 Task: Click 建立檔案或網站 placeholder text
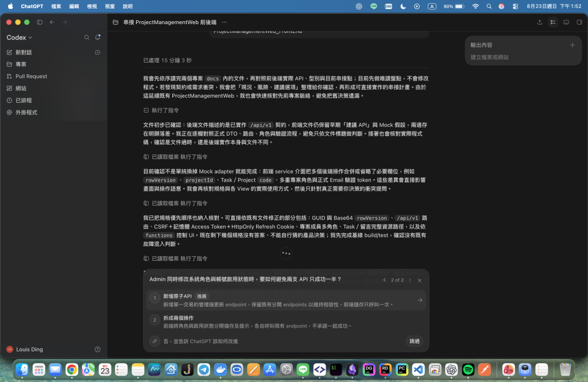[489, 57]
